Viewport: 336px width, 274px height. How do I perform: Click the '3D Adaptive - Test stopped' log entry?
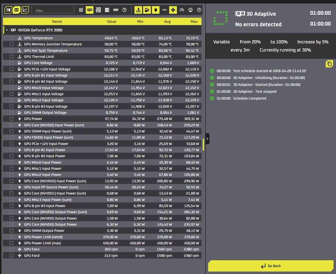tap(254, 92)
